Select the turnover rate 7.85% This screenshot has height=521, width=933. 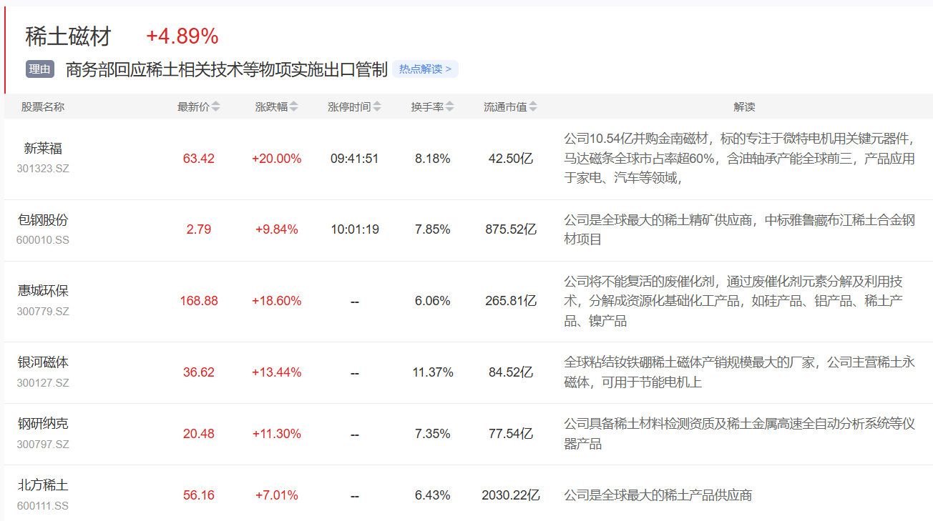click(x=433, y=229)
